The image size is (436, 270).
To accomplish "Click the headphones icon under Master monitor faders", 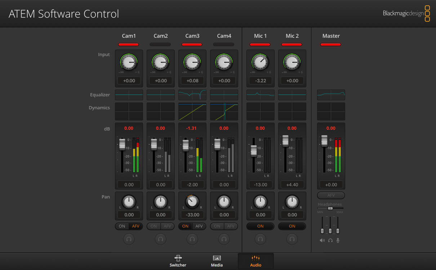I will [x=330, y=240].
